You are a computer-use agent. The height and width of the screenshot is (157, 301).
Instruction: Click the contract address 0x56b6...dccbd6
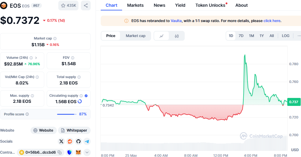pyautogui.click(x=41, y=152)
